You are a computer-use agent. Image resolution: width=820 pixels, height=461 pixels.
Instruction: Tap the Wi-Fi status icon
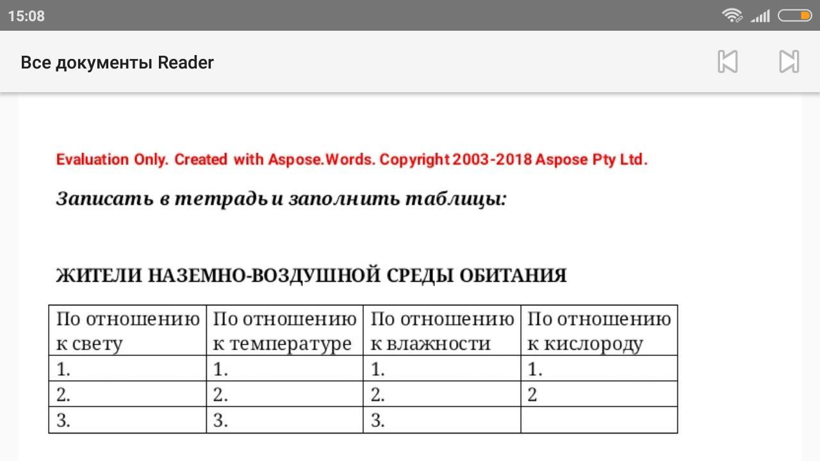pos(732,15)
